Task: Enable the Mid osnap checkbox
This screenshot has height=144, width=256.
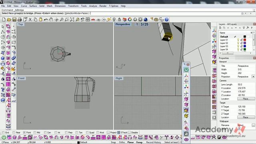Action: tap(35, 132)
